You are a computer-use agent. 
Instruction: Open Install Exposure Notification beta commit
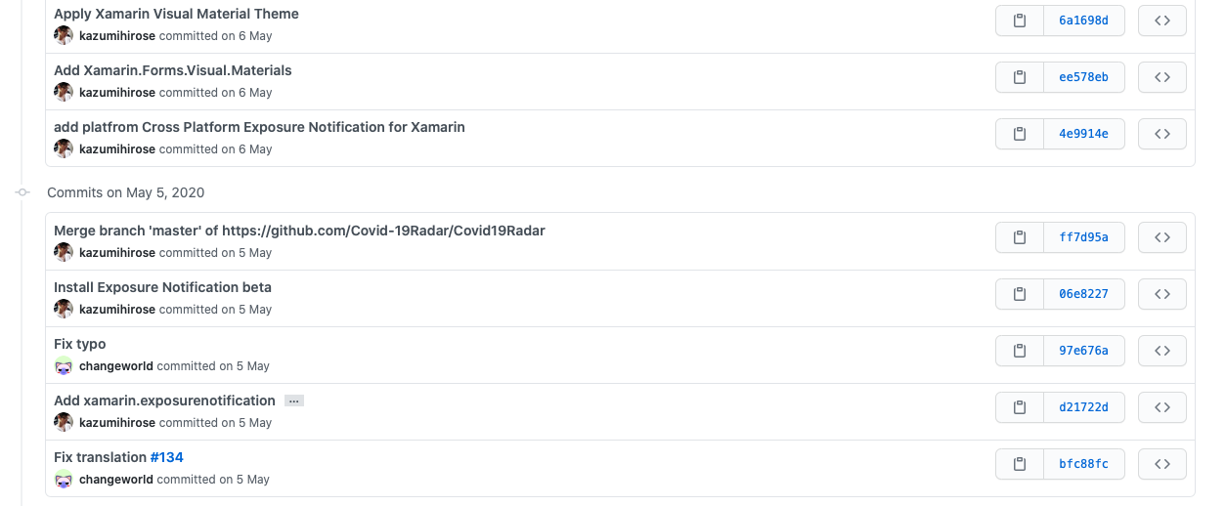(162, 287)
